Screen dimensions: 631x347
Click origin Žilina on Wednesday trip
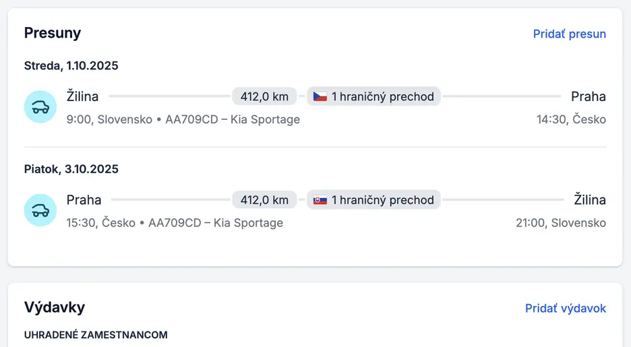(82, 96)
